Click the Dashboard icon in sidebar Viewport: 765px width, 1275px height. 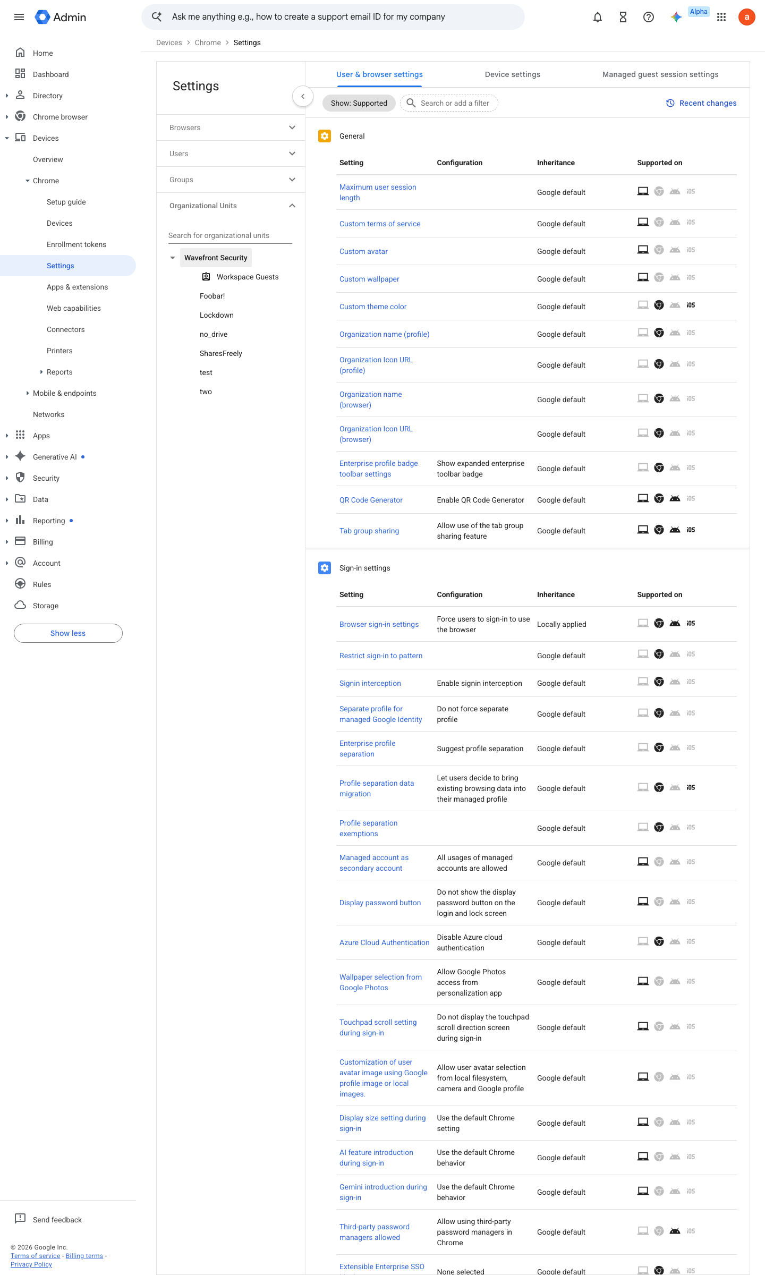click(x=20, y=74)
